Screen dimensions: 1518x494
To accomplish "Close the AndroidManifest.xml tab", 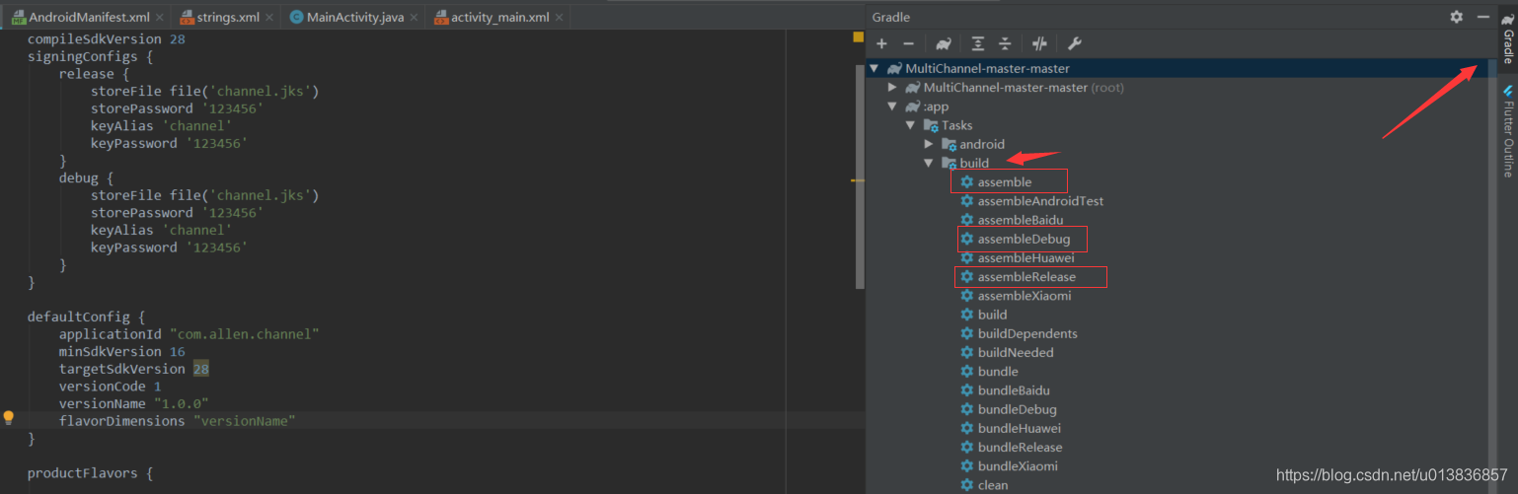I will pos(159,18).
